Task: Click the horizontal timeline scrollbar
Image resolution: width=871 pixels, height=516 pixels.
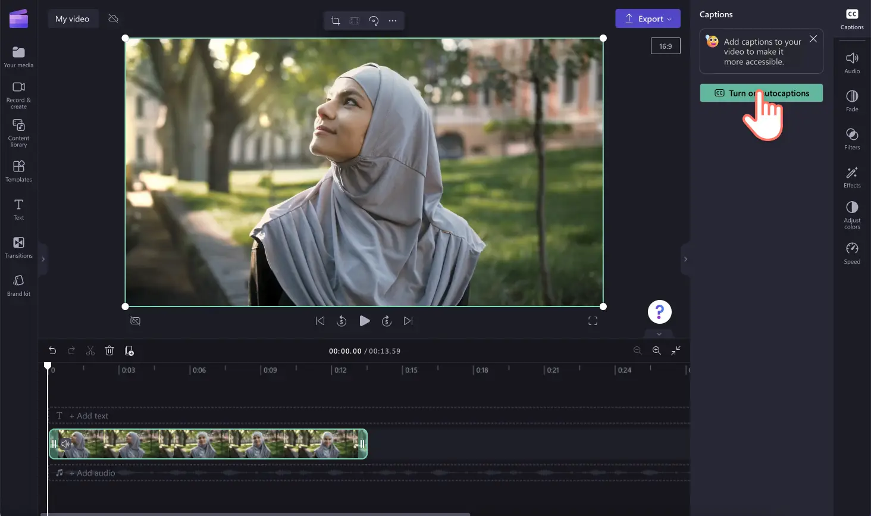Action: (x=255, y=514)
